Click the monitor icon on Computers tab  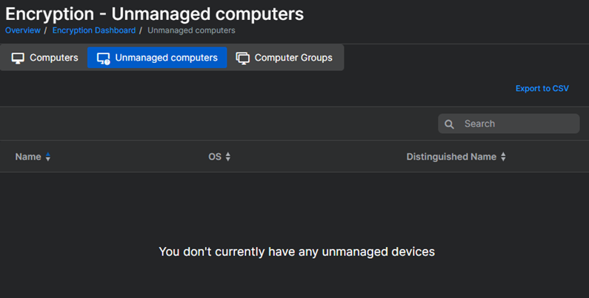18,58
